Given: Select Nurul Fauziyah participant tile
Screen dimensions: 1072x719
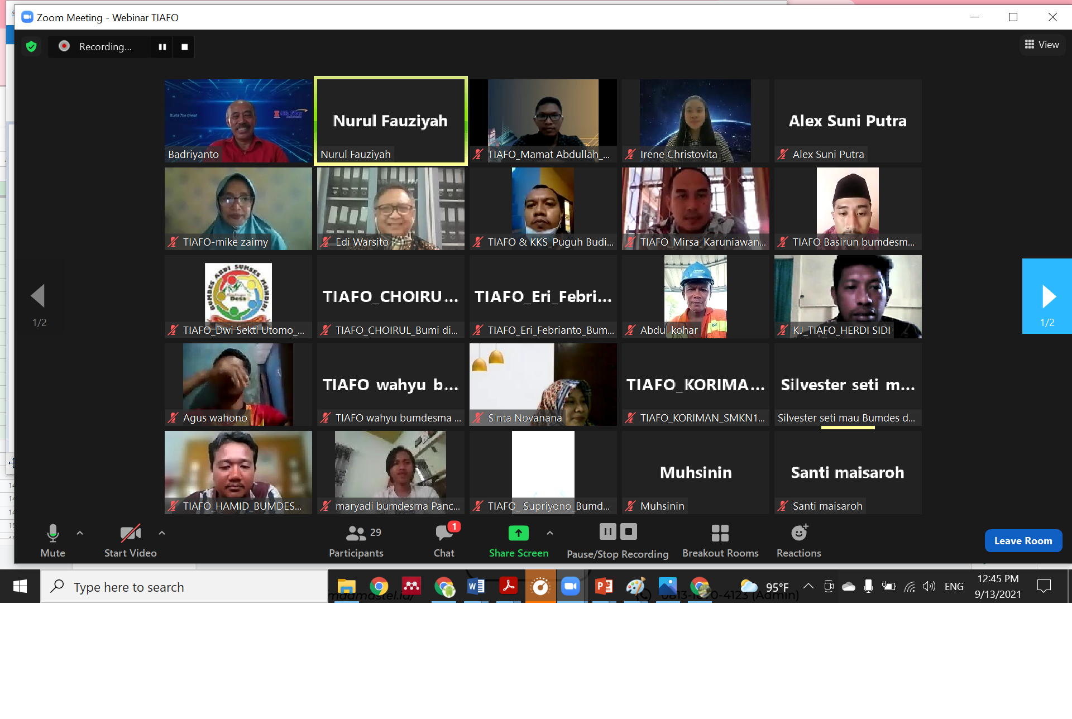Looking at the screenshot, I should pos(391,121).
